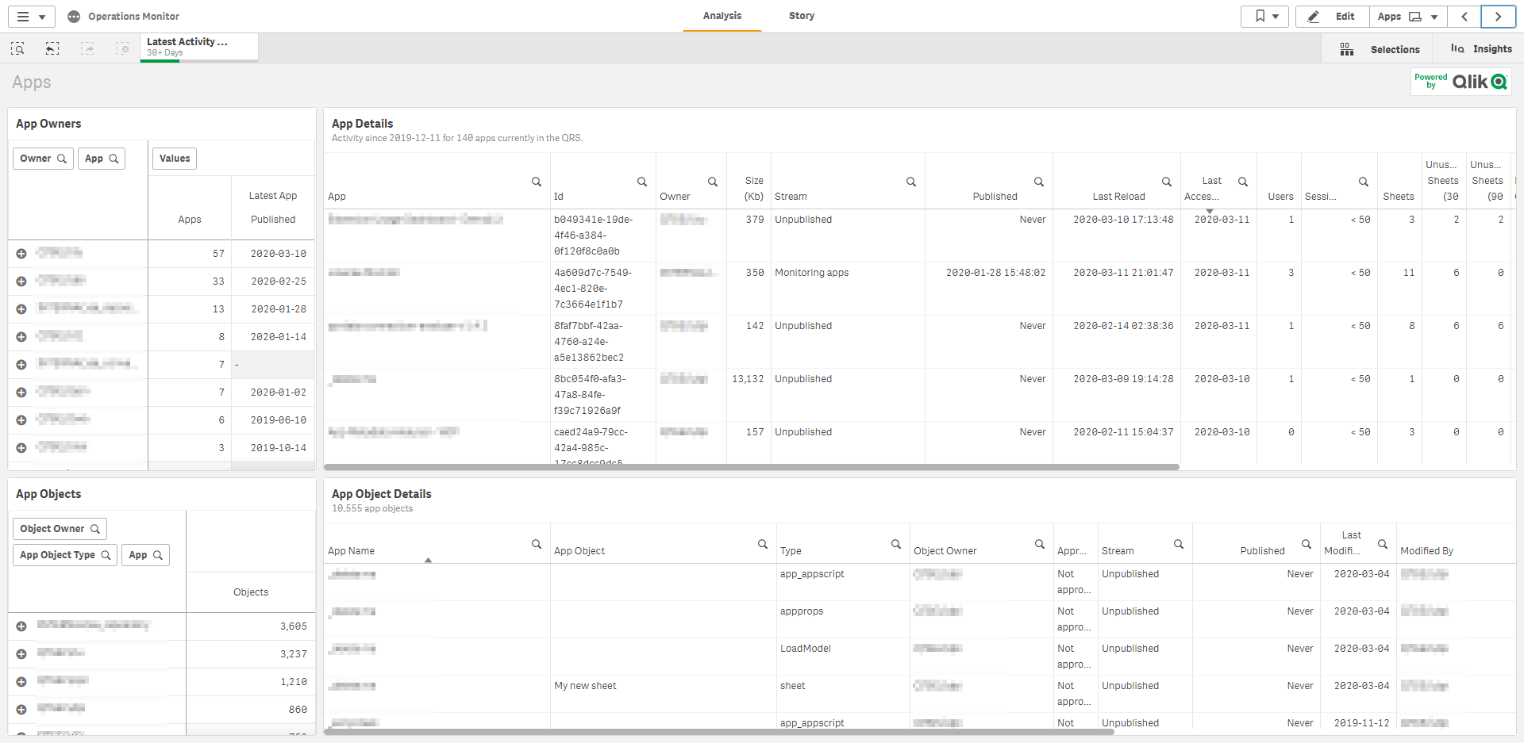Go to the next sheet arrow

(x=1498, y=17)
